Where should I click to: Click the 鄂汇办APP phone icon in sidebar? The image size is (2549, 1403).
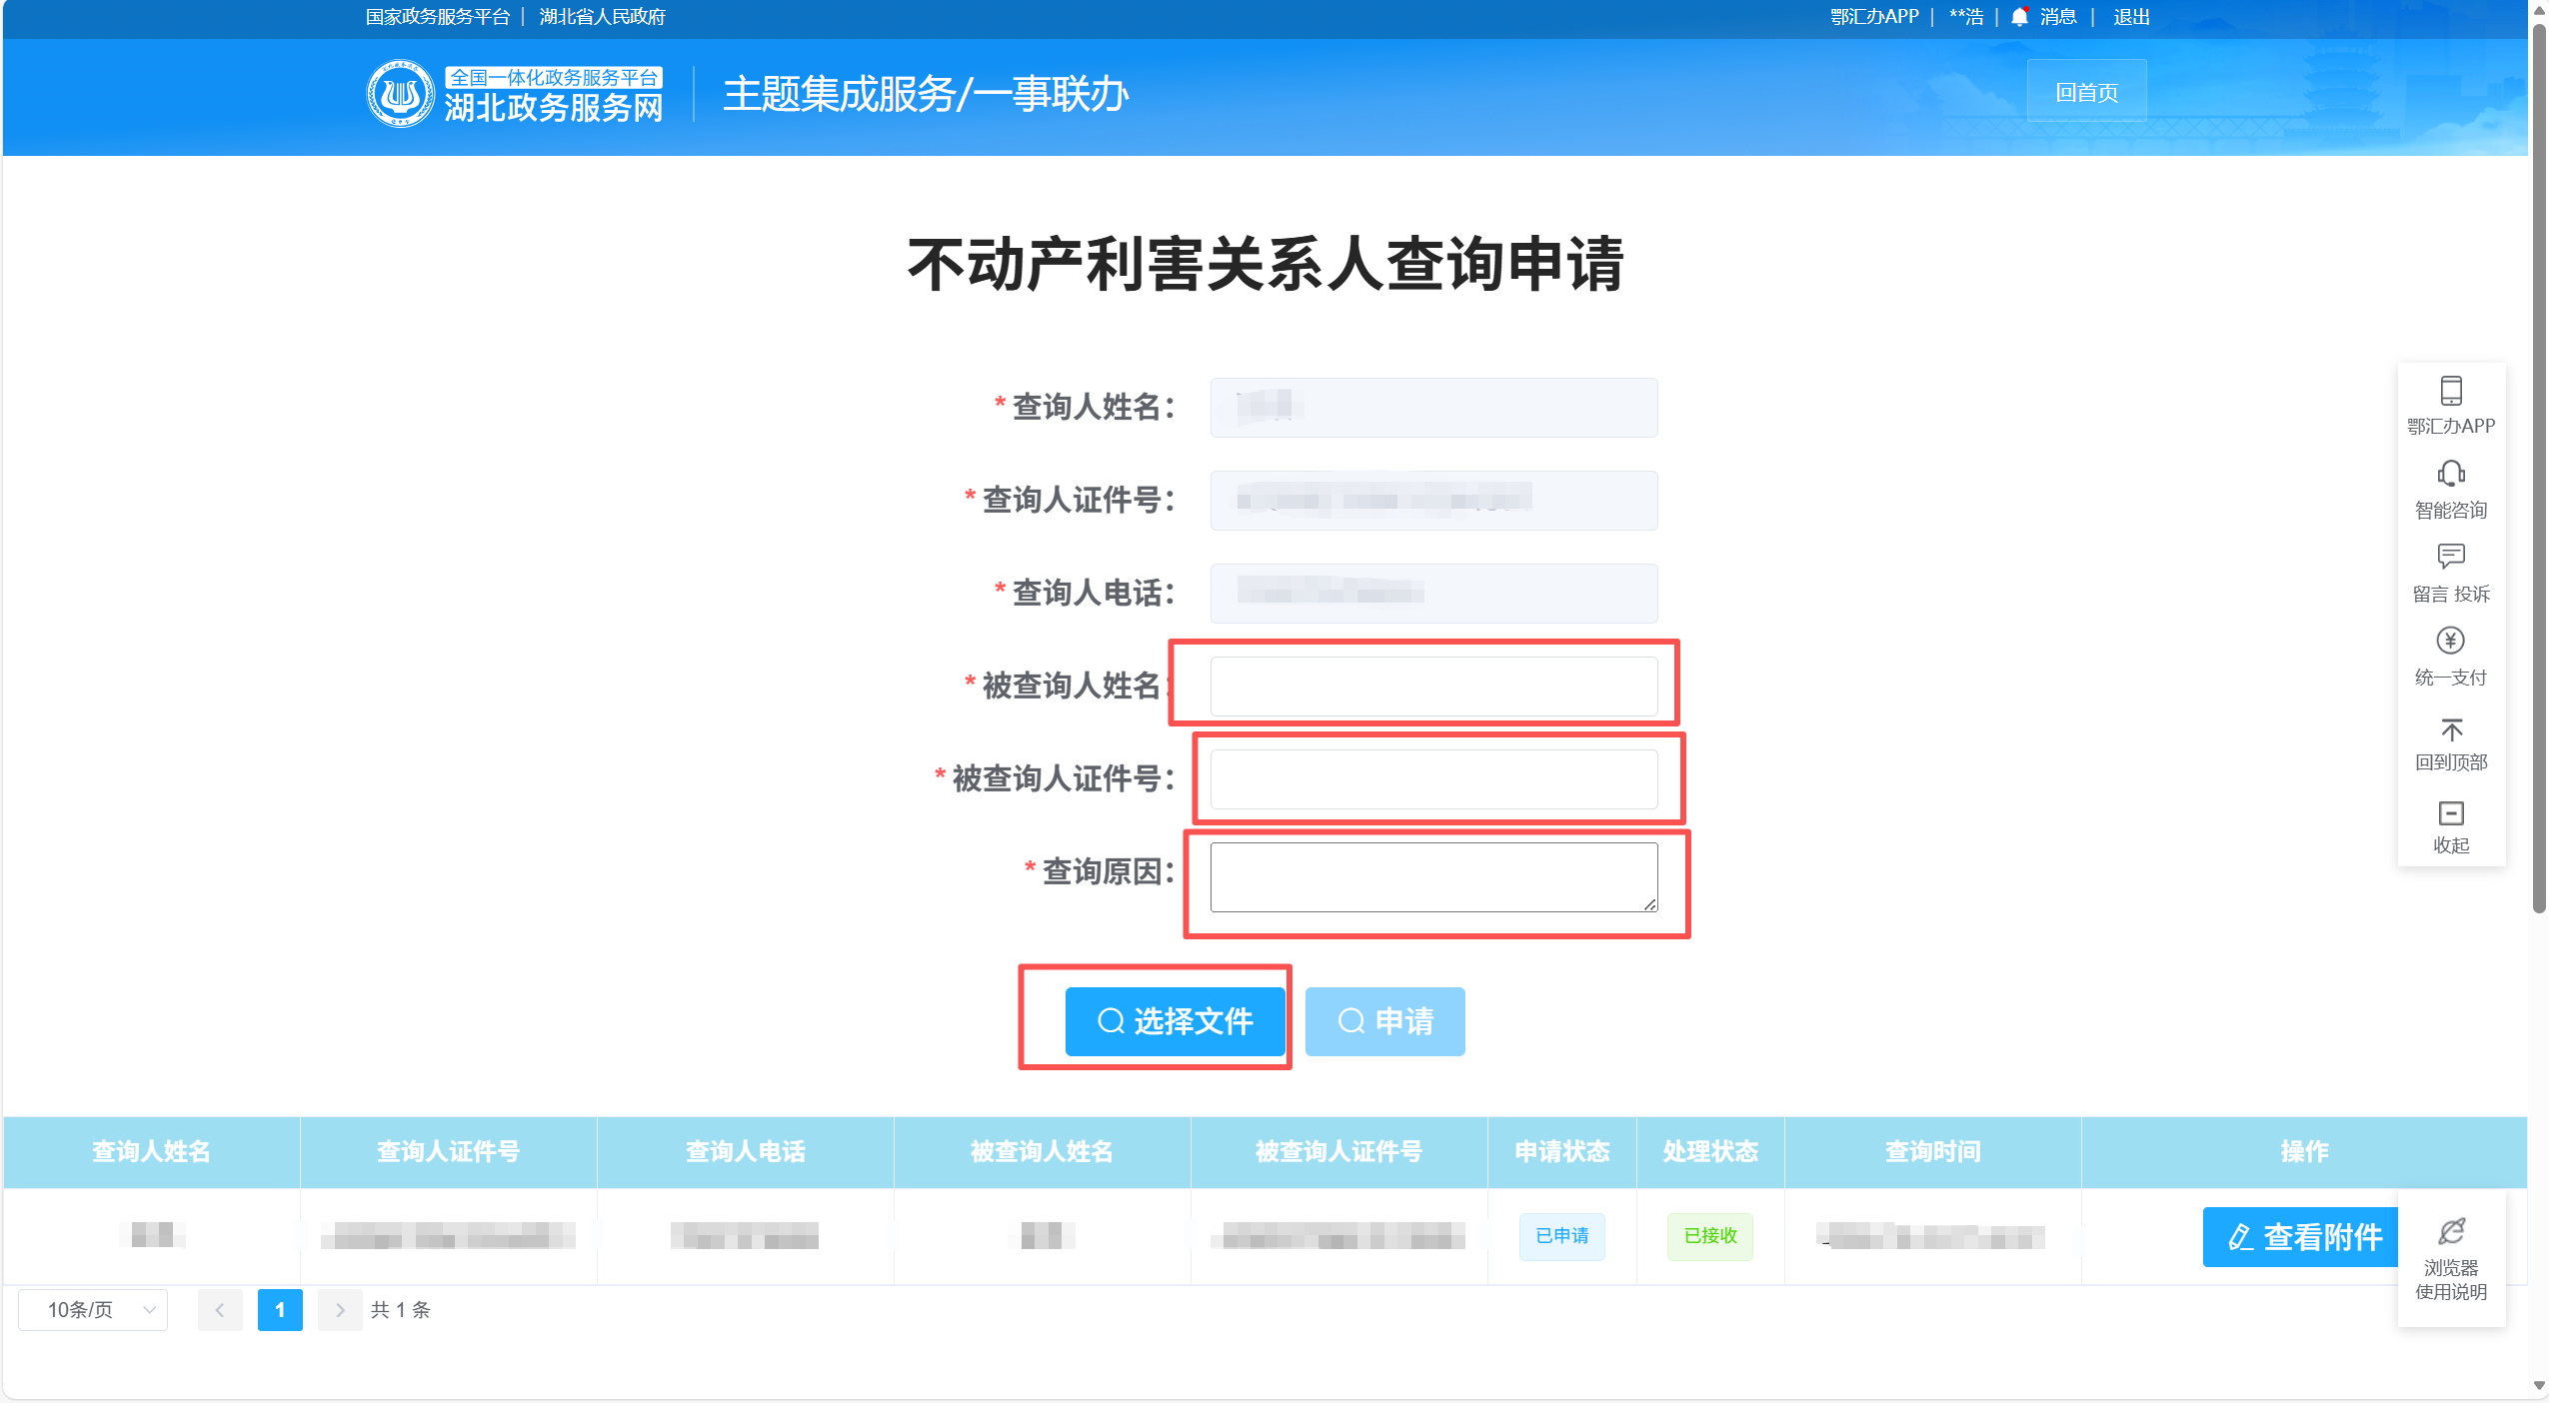2450,391
